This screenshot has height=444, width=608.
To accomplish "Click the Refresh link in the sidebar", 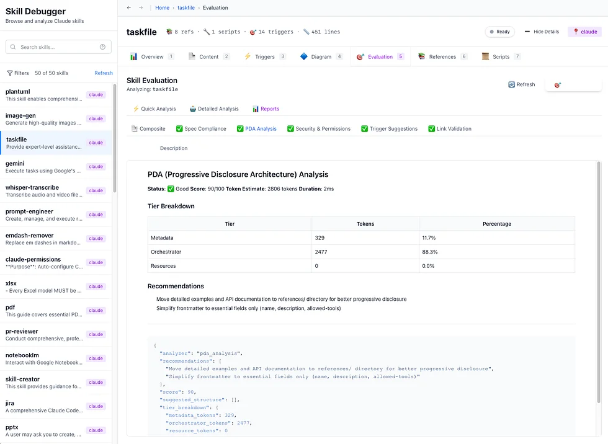I will 103,73.
